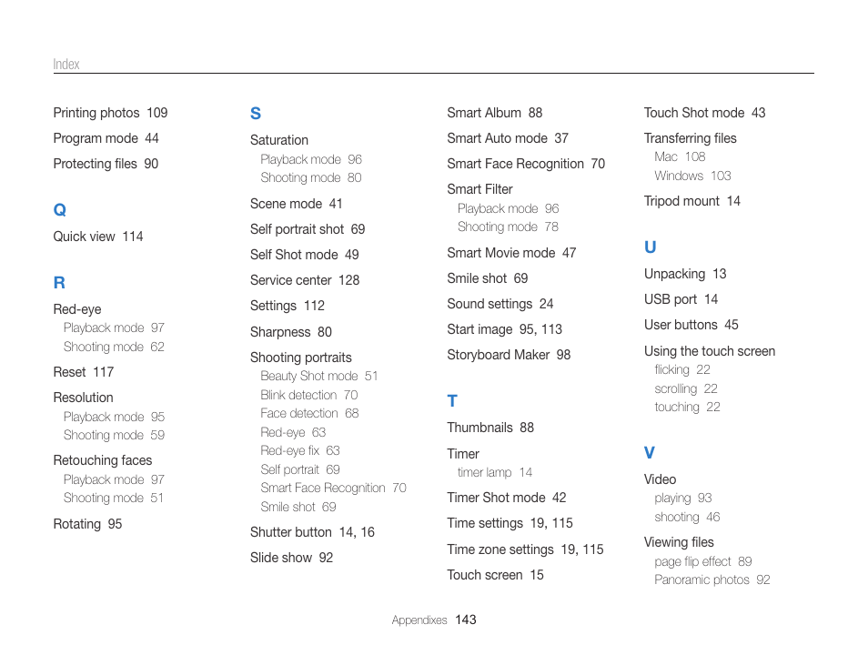Go to the Rotating 95 entry
The image size is (868, 655).
(x=87, y=524)
